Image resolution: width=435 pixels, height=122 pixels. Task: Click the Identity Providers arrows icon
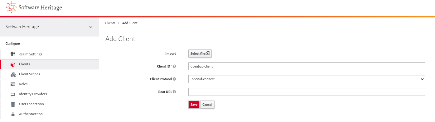click(x=13, y=94)
